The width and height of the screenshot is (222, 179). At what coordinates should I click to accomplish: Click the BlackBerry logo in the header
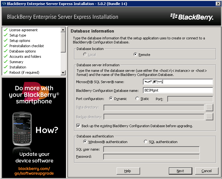(x=192, y=17)
